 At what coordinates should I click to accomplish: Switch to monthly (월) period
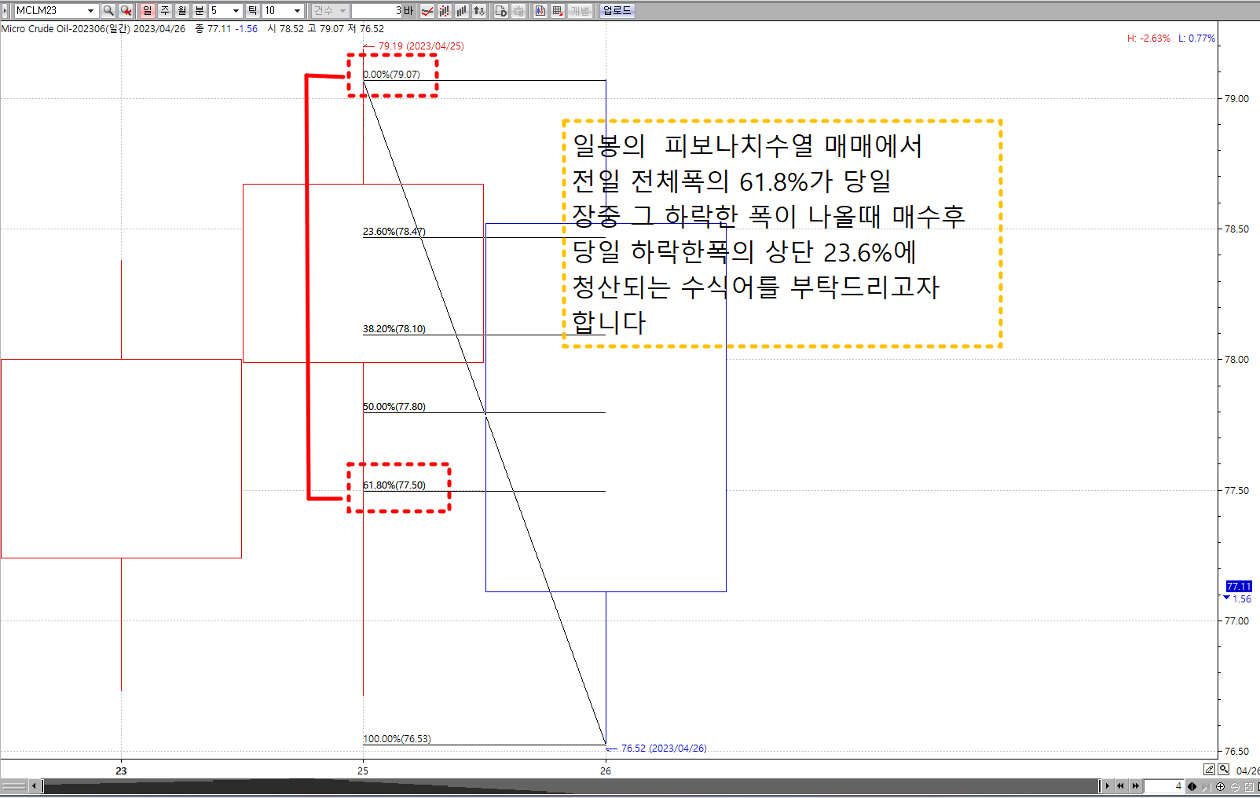pyautogui.click(x=182, y=10)
